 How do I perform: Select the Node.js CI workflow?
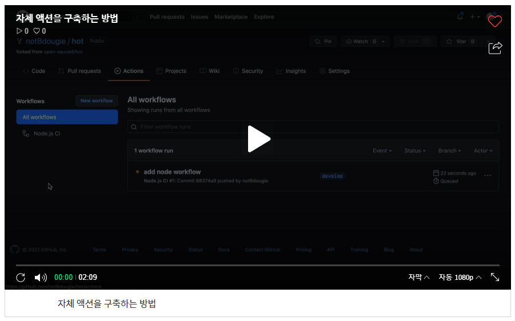click(41, 134)
